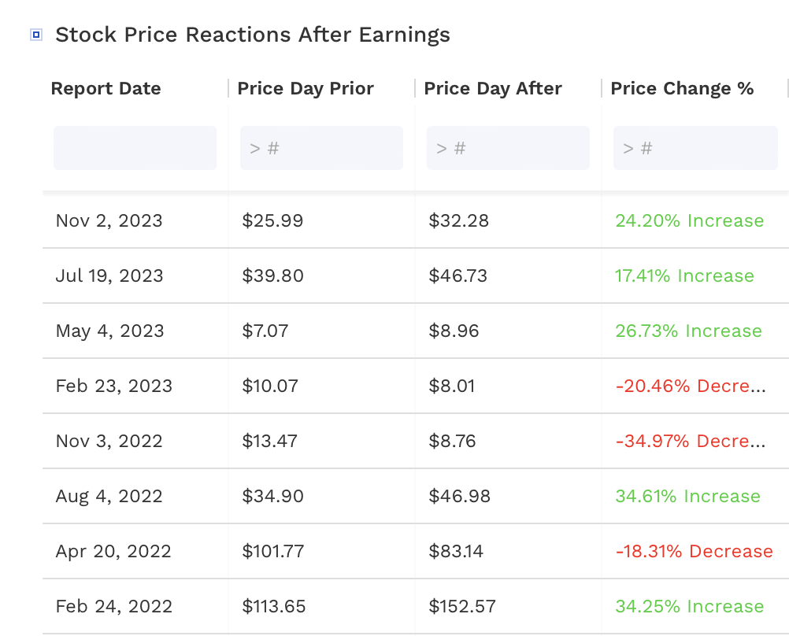Click the -18.31% Decrease value
The height and width of the screenshot is (636, 789).
pos(693,551)
